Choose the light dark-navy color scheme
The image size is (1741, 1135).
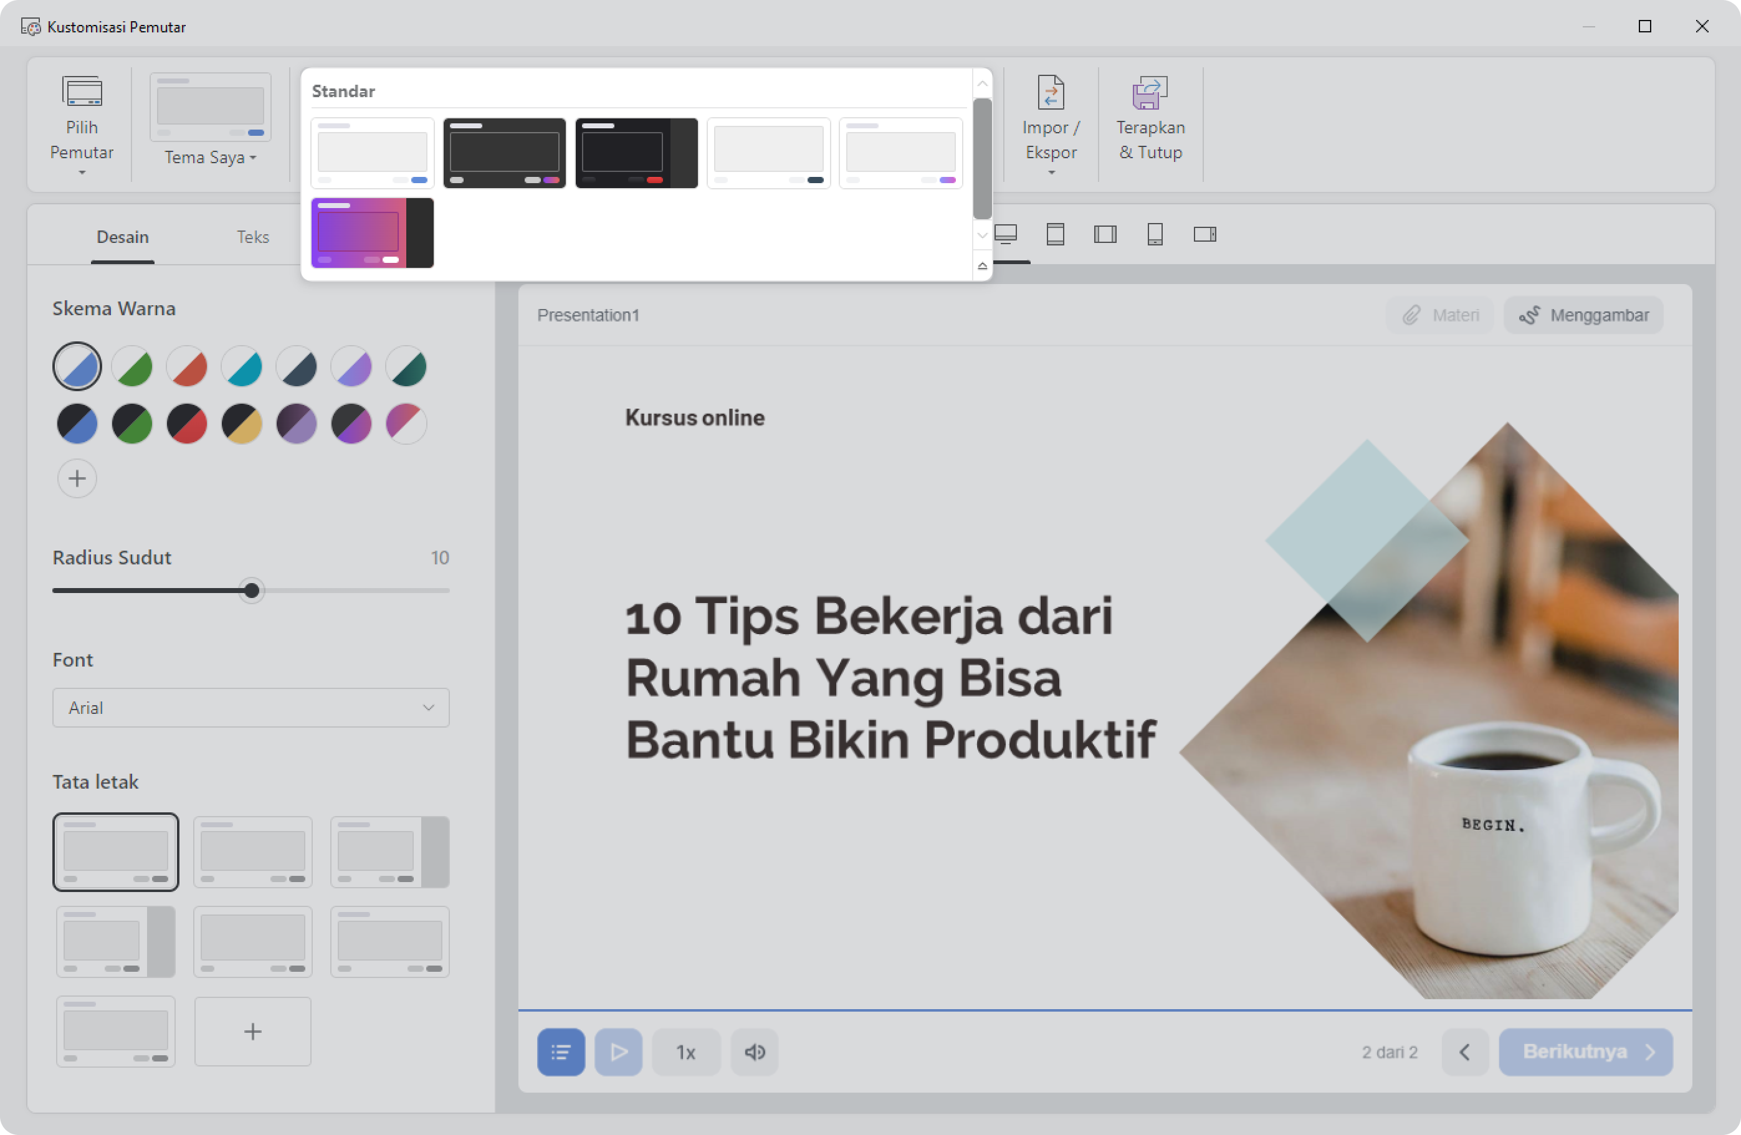[296, 366]
